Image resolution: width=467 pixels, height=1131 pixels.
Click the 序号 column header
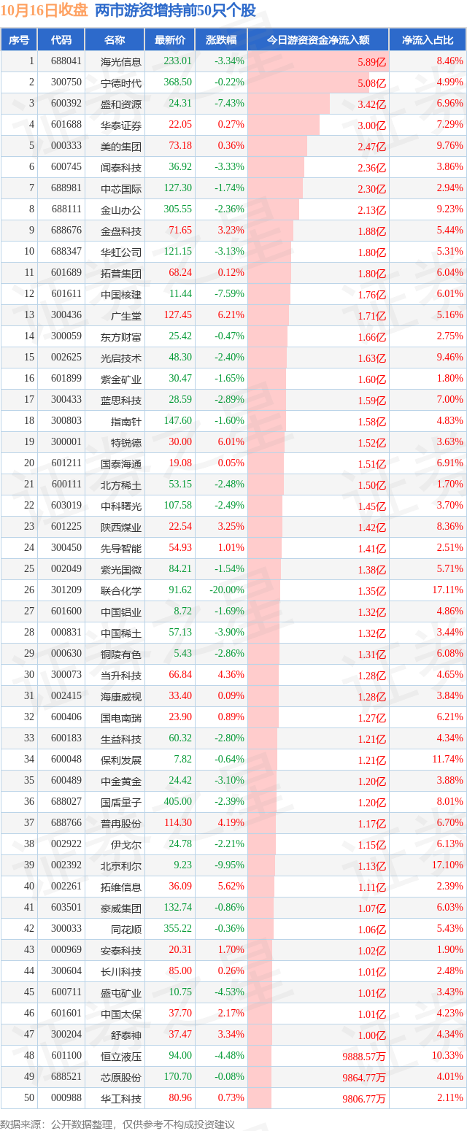(x=19, y=40)
